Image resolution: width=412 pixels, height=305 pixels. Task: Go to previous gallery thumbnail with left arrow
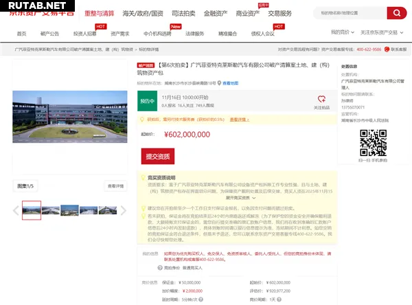coord(16,210)
